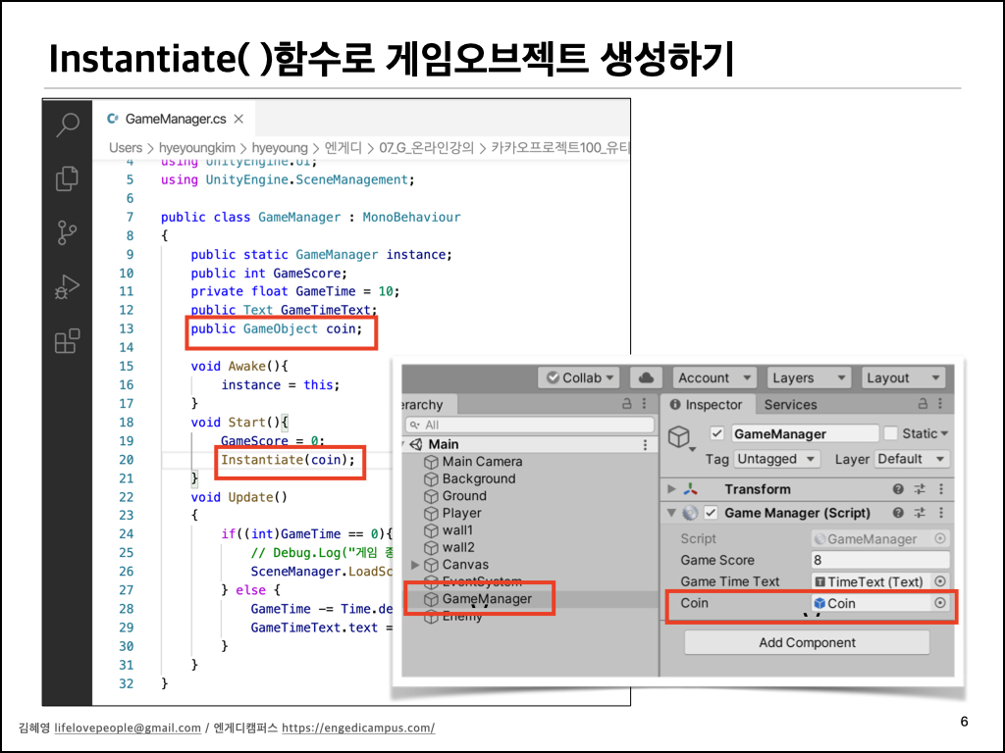Viewport: 1005px width, 753px height.
Task: Collapse the Game Manager (Script) component
Action: (671, 513)
